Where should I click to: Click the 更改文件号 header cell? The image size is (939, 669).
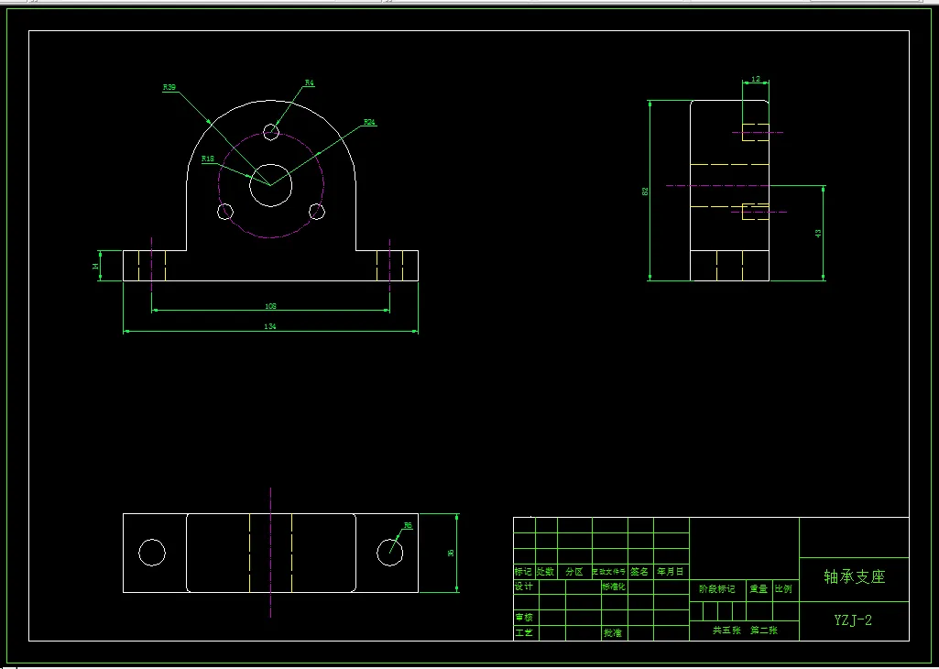click(x=609, y=572)
